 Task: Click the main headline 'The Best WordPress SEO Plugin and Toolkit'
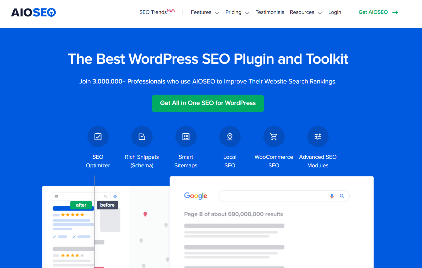coord(208,59)
